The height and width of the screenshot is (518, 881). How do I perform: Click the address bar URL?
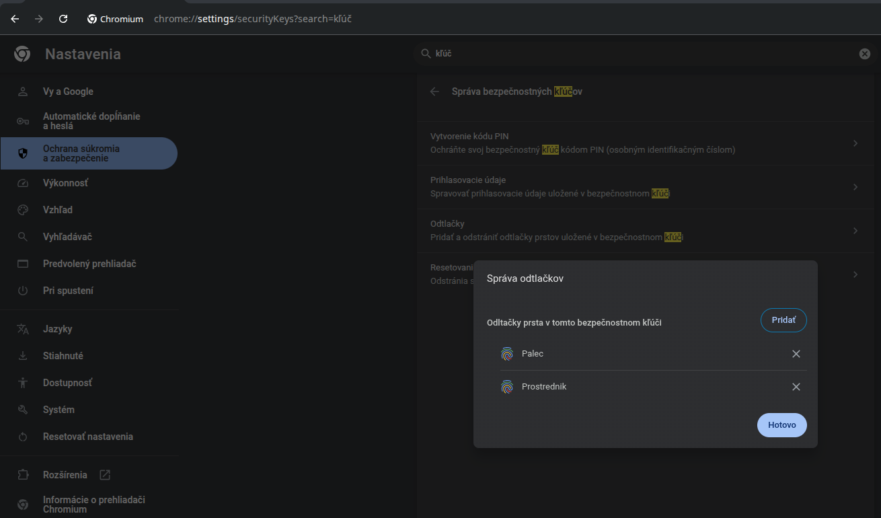(x=253, y=19)
